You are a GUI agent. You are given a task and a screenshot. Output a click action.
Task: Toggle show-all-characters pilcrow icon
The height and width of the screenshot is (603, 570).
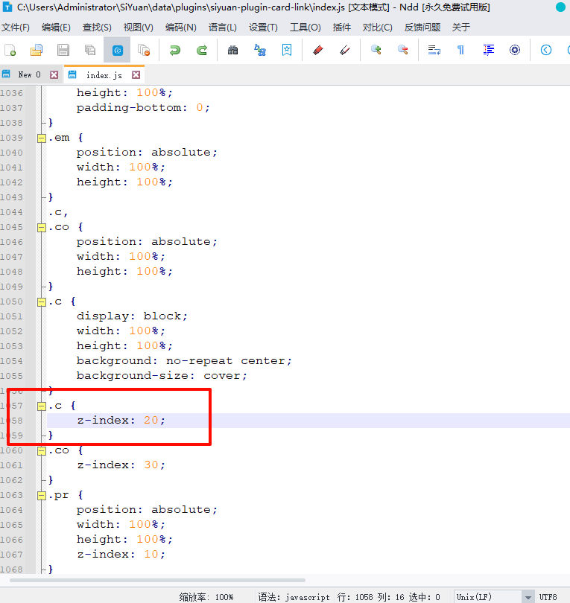click(x=460, y=51)
